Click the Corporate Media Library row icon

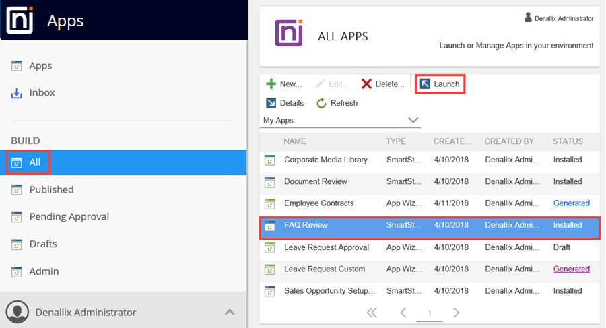pyautogui.click(x=270, y=160)
